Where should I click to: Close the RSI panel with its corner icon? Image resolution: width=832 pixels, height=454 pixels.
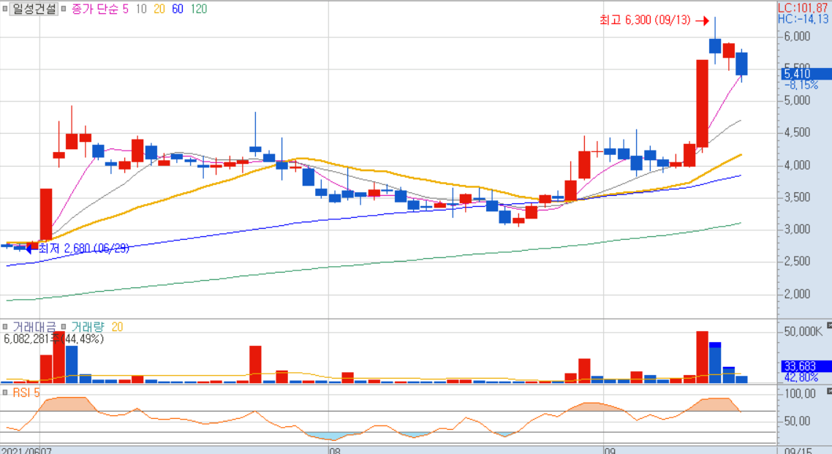[x=829, y=391]
